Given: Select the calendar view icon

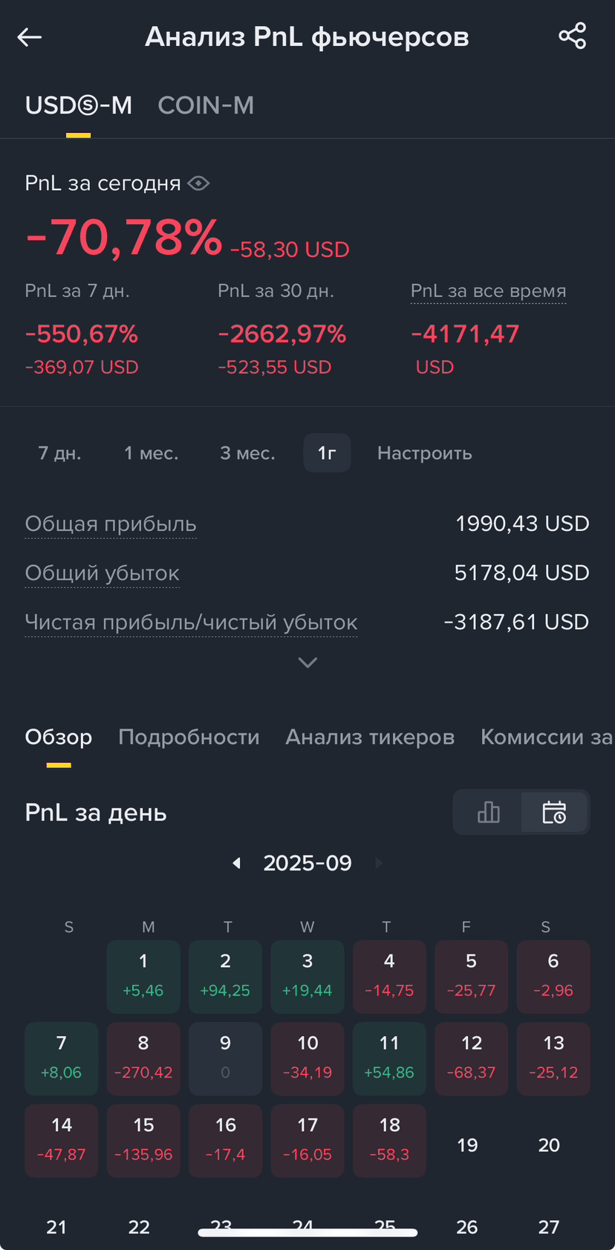Looking at the screenshot, I should [x=554, y=812].
